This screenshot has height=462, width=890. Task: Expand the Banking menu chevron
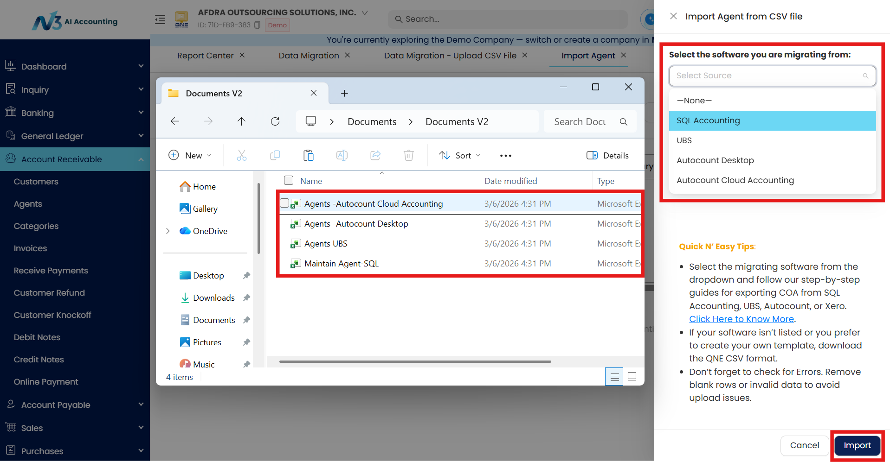pos(141,113)
